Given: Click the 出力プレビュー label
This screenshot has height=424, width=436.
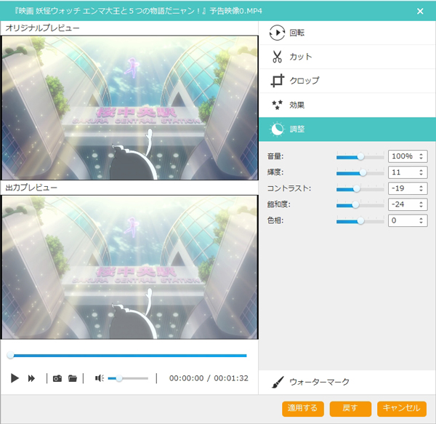Looking at the screenshot, I should pyautogui.click(x=31, y=188).
